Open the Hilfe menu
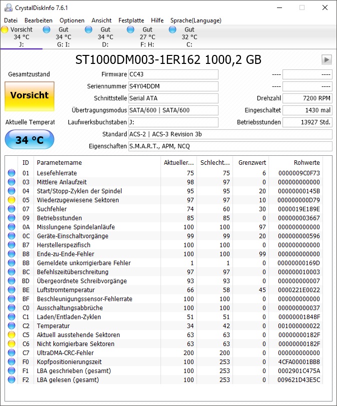 157,20
